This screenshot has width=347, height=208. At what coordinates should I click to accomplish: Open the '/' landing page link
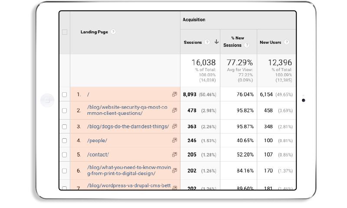pos(88,94)
